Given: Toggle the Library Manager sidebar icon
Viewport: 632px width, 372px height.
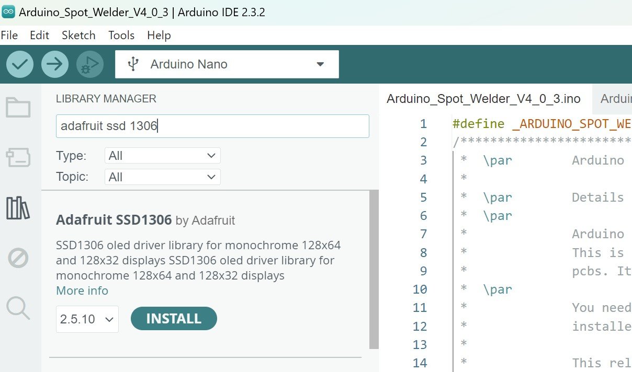Looking at the screenshot, I should pos(18,207).
